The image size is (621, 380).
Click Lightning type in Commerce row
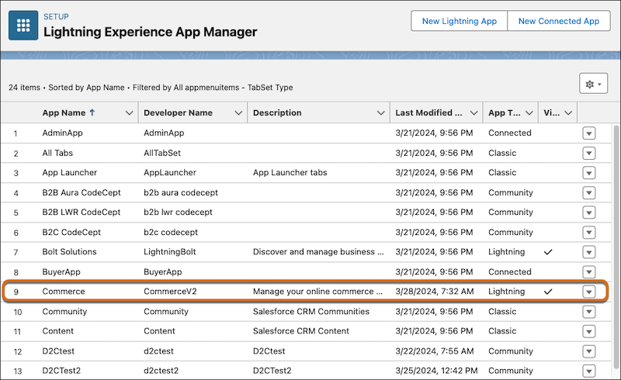506,292
